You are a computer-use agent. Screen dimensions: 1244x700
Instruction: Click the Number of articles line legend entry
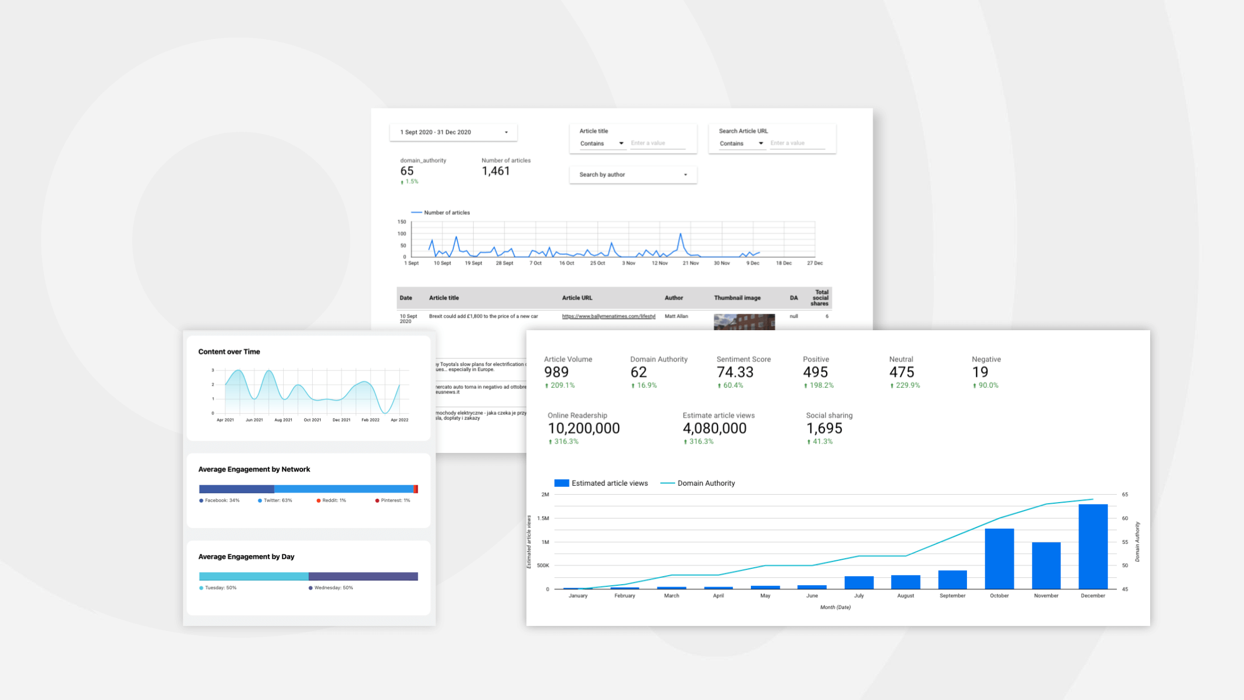tap(440, 213)
